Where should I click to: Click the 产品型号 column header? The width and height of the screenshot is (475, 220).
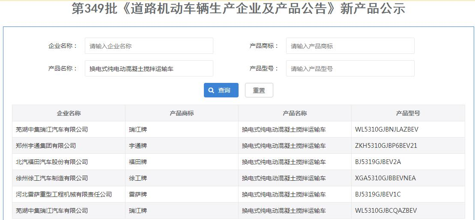coord(408,113)
